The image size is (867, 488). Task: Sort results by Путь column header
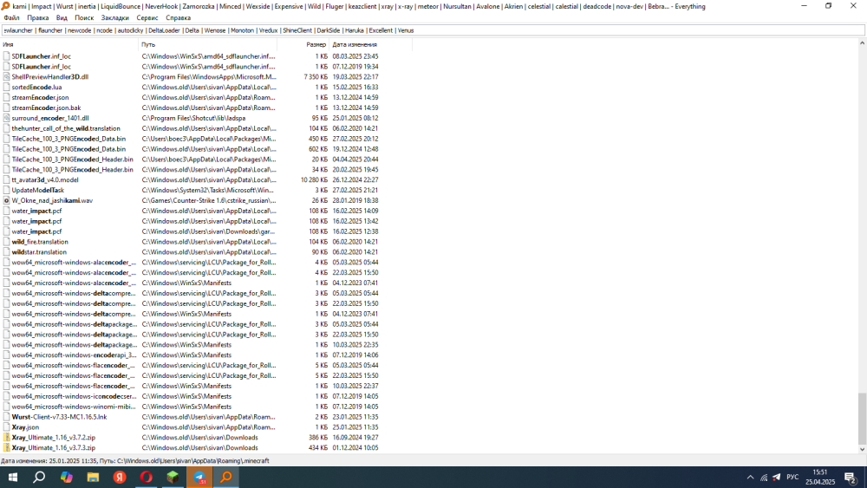point(207,44)
